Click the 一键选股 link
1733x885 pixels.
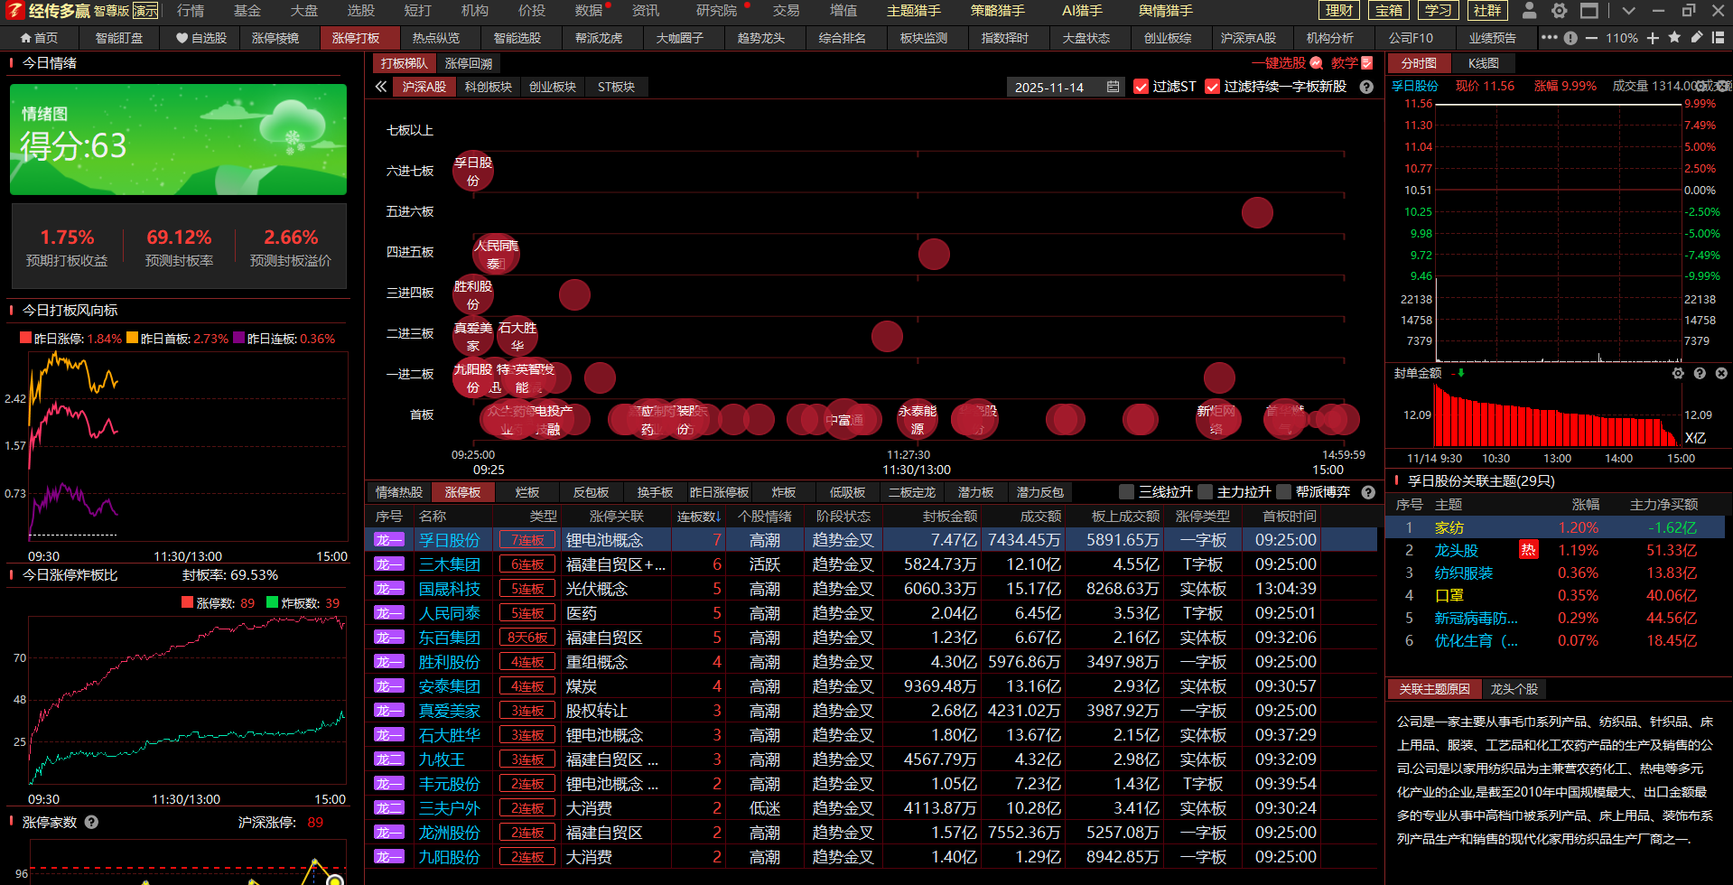(x=1278, y=63)
